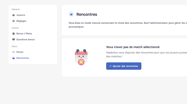Click the Bonus / Malus gift icon
Image resolution: width=187 pixels, height=104 pixels.
(x=13, y=33)
